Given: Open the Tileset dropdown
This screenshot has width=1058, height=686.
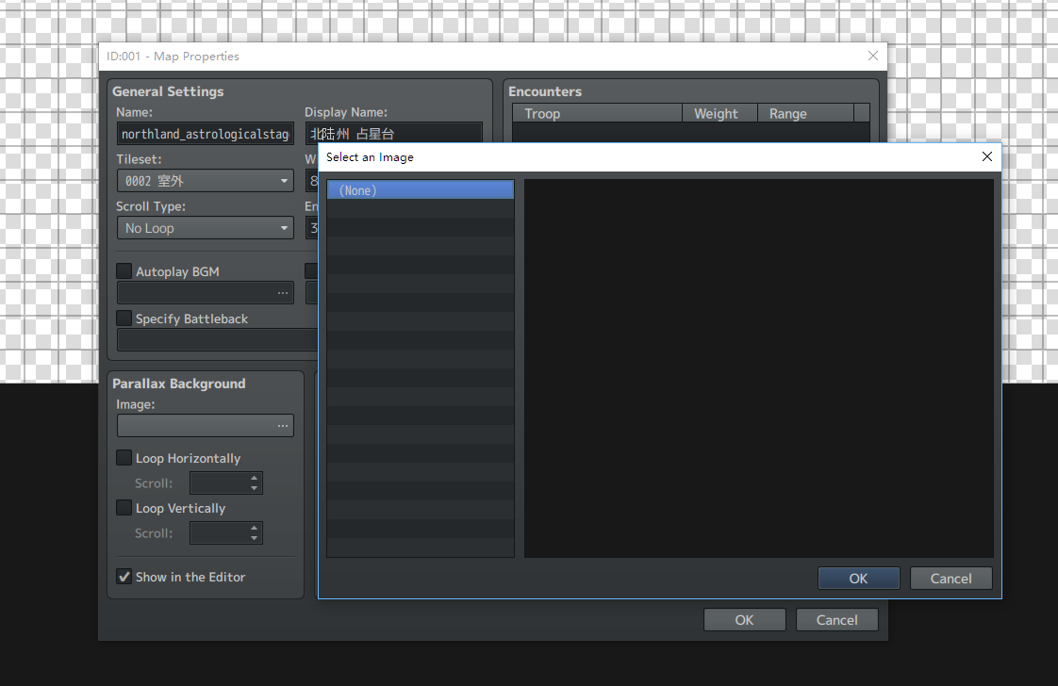Looking at the screenshot, I should click(x=206, y=181).
